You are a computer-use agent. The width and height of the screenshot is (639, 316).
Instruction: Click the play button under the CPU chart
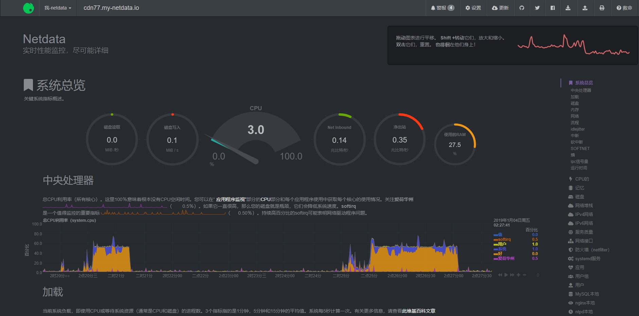506,275
